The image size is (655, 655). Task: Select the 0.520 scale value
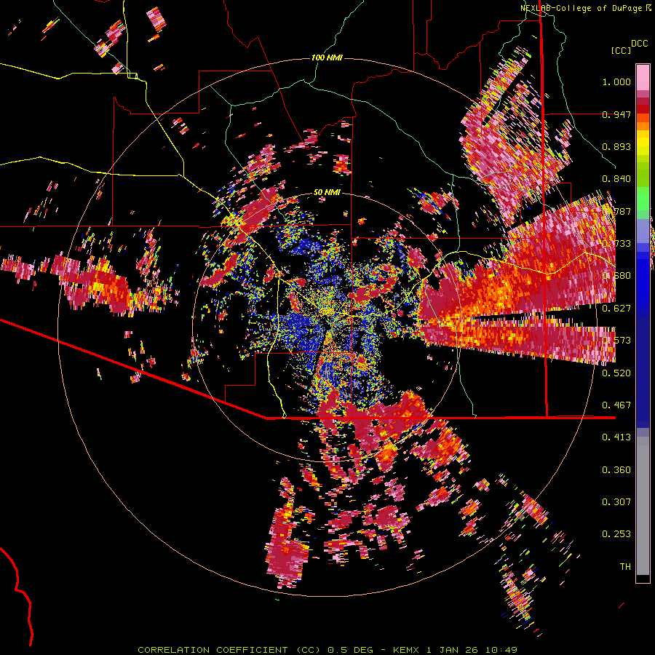coord(616,373)
